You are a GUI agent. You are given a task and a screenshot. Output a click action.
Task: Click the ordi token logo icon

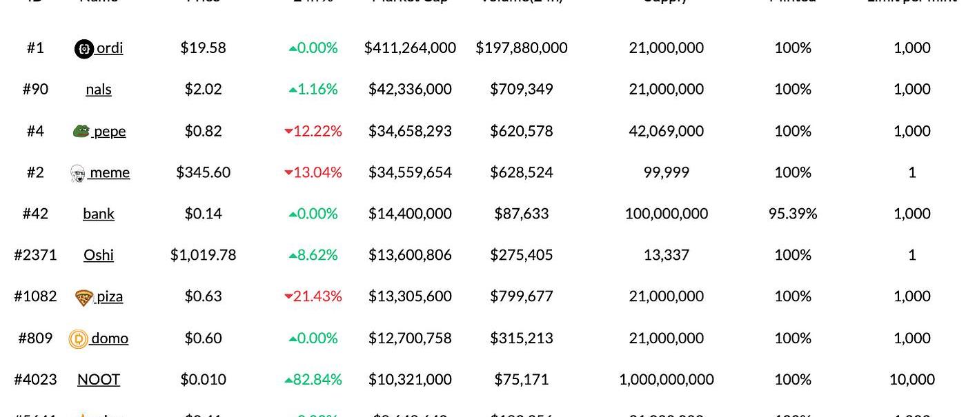click(83, 49)
